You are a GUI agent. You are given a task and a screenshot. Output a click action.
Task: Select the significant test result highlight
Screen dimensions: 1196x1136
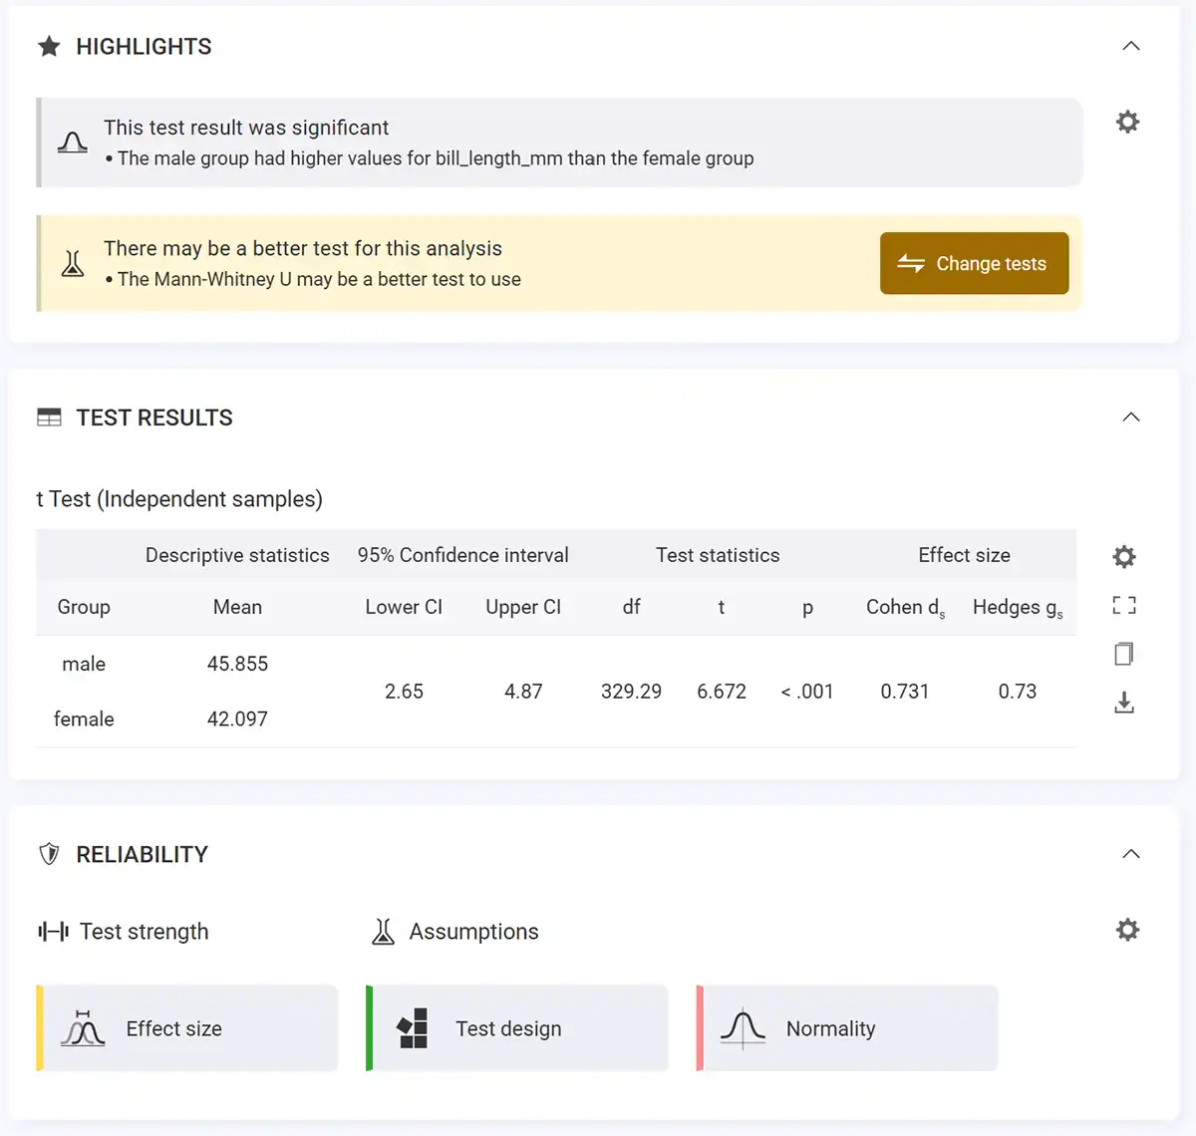point(559,142)
